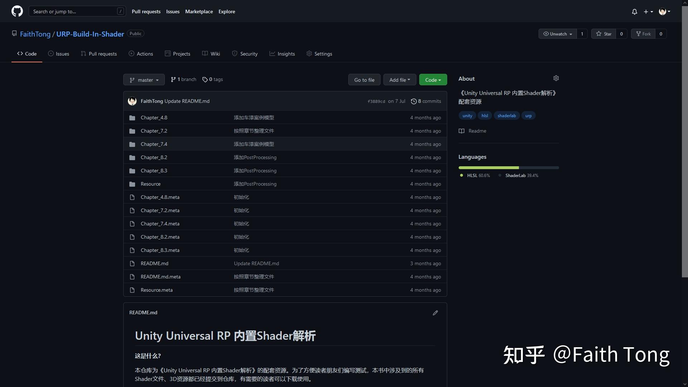Screen dimensions: 688x387
Task: Switch to the Issues tab
Action: pyautogui.click(x=58, y=54)
